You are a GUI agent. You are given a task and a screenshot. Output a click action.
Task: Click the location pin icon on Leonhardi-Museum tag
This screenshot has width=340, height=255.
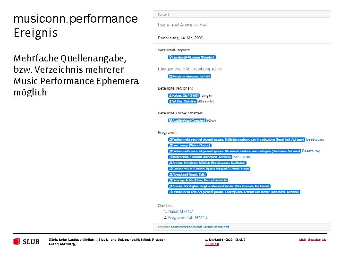pos(170,57)
